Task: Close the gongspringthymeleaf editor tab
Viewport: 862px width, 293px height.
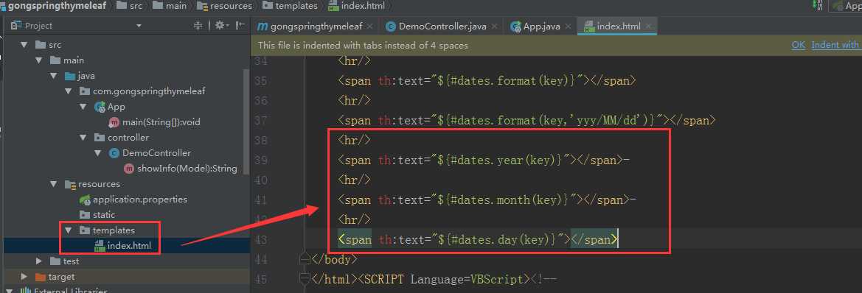Action: [x=369, y=26]
